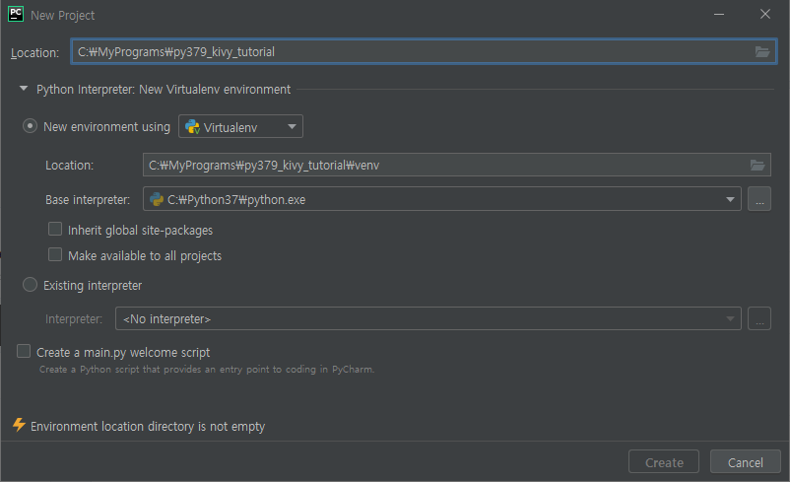The height and width of the screenshot is (482, 790).
Task: Click lightning warning icon at bottom
Action: [19, 425]
